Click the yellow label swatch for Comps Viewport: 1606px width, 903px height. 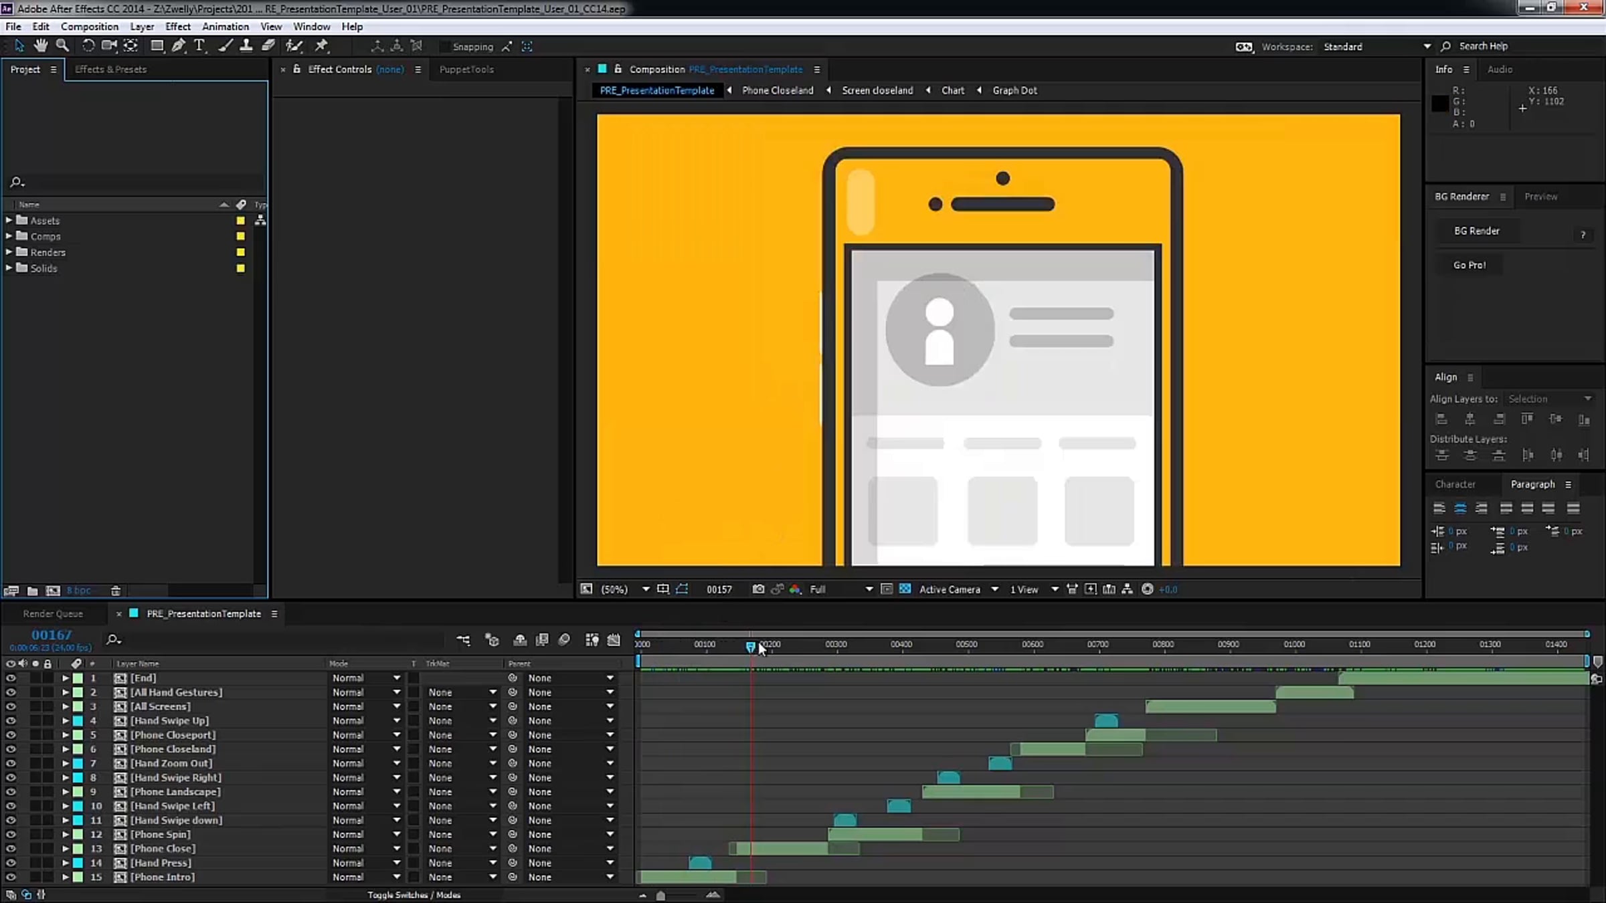pos(240,236)
